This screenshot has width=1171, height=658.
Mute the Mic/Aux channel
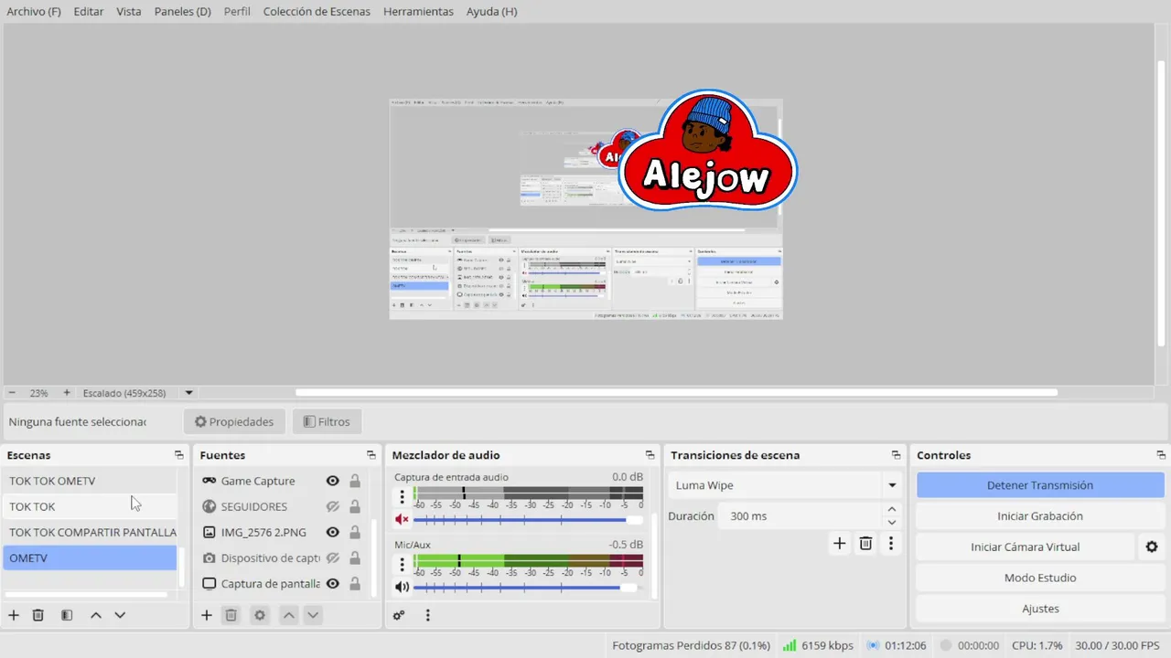click(x=402, y=587)
